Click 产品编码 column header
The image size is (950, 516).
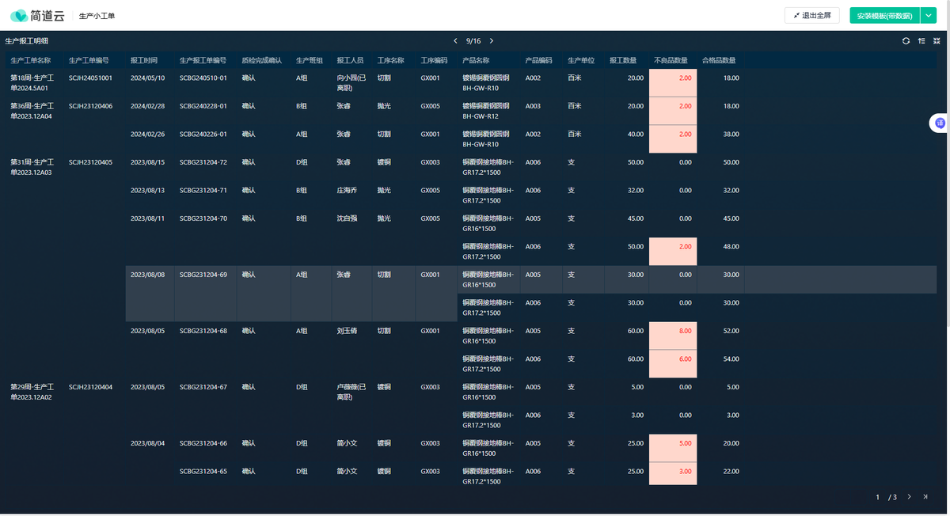tap(538, 60)
